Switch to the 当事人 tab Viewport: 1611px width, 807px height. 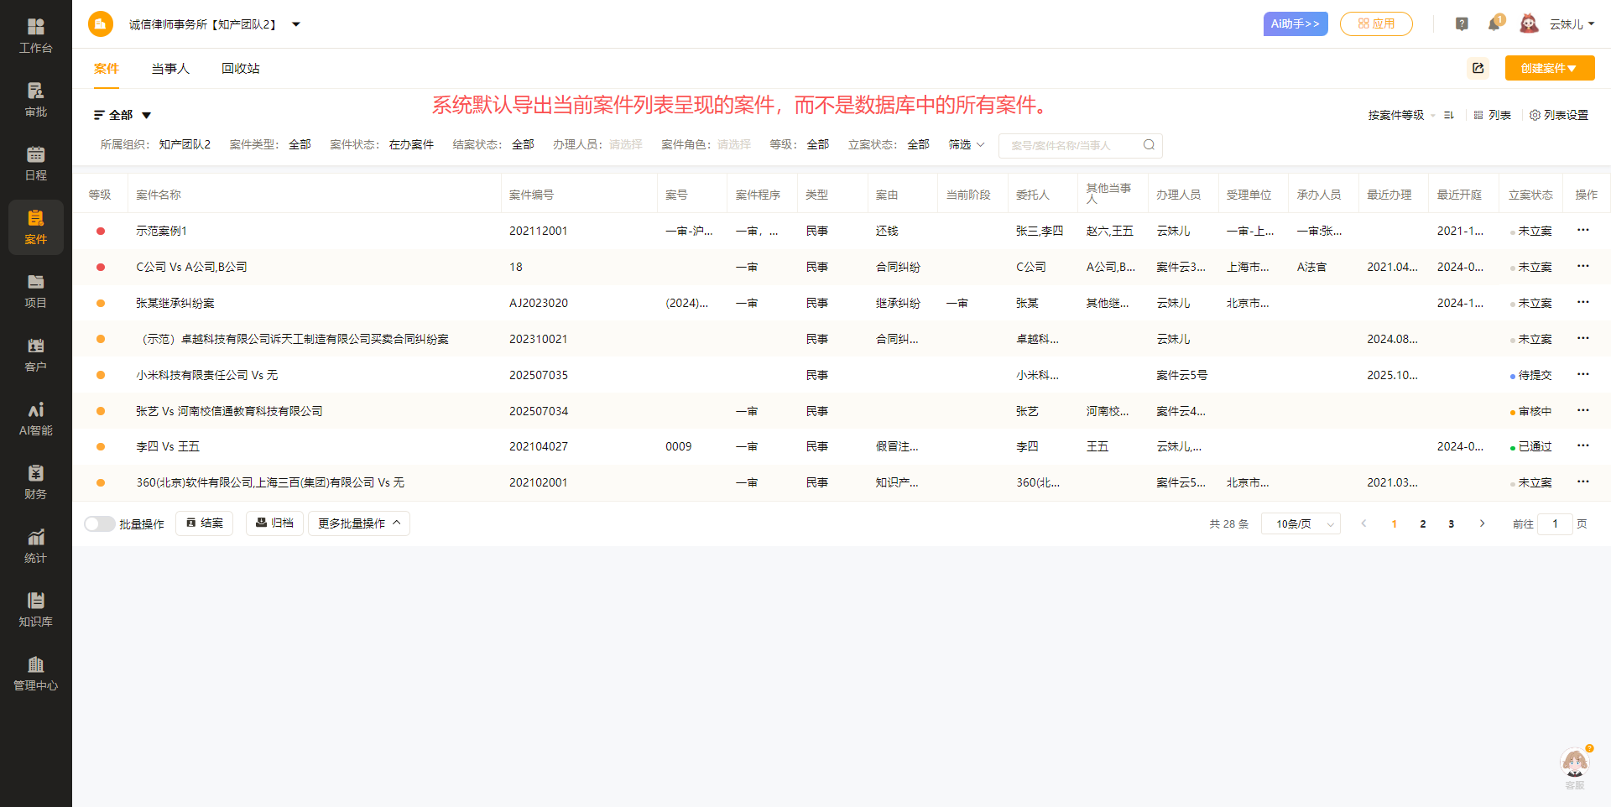170,69
